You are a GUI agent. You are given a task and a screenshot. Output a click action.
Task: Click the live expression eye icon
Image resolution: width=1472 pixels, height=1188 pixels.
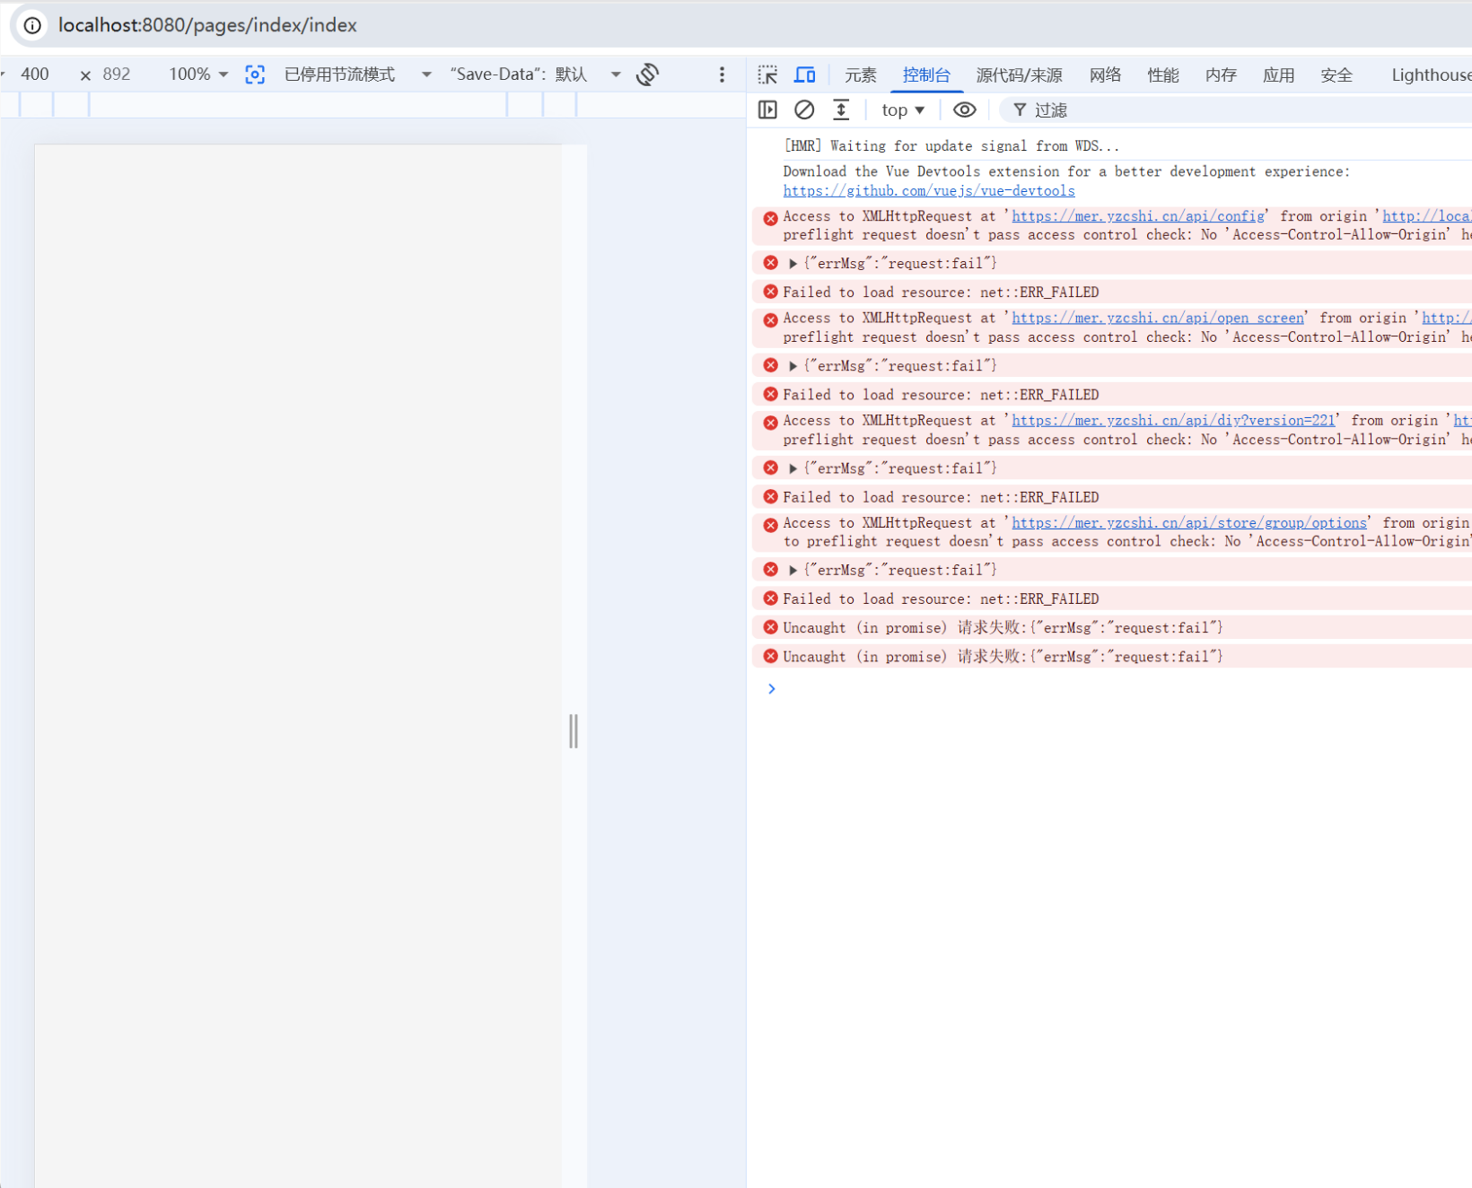click(x=964, y=109)
